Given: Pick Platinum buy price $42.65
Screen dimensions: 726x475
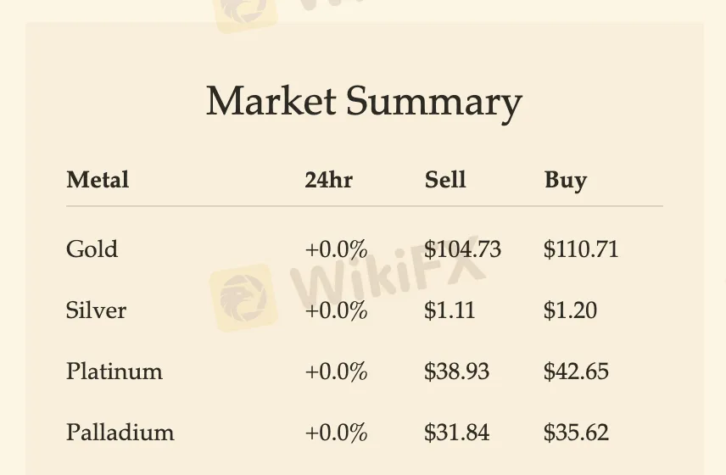Looking at the screenshot, I should pos(577,372).
